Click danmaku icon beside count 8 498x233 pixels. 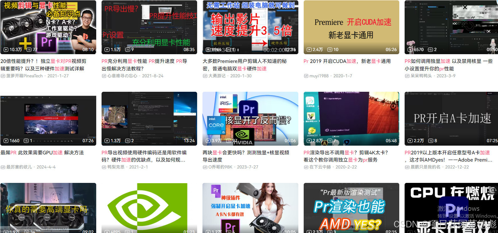[431, 141]
